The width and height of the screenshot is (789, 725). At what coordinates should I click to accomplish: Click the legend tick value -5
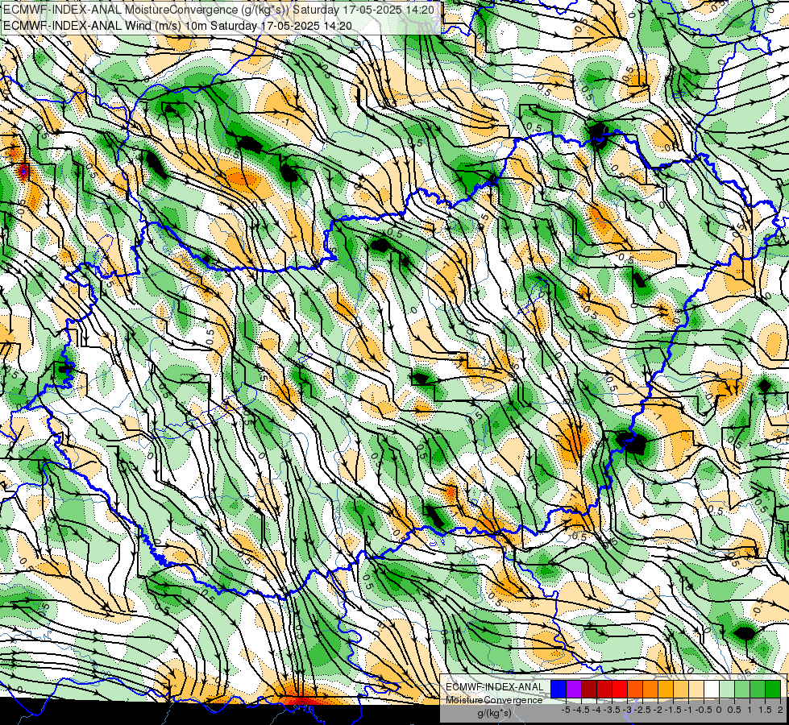(566, 710)
